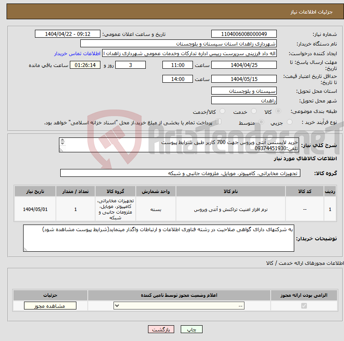Click the الزامی بودن ارائه مجوز header
Viewport: 344px width, 341px height.
[x=304, y=295]
